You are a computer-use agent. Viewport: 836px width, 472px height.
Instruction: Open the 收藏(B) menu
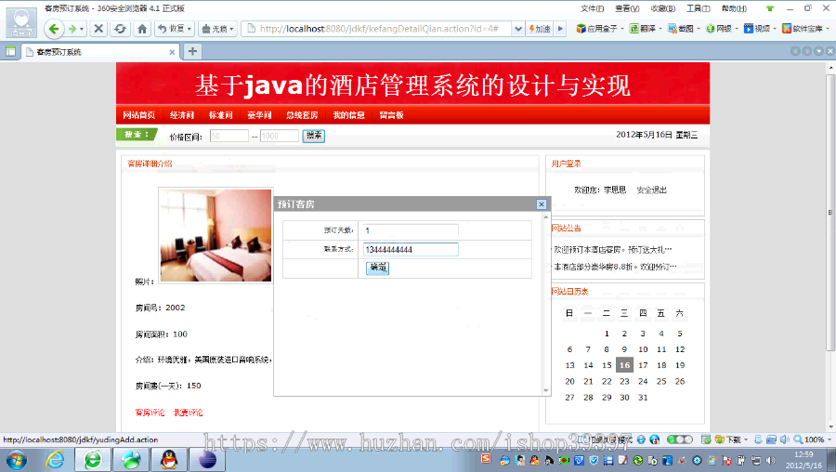pyautogui.click(x=662, y=8)
